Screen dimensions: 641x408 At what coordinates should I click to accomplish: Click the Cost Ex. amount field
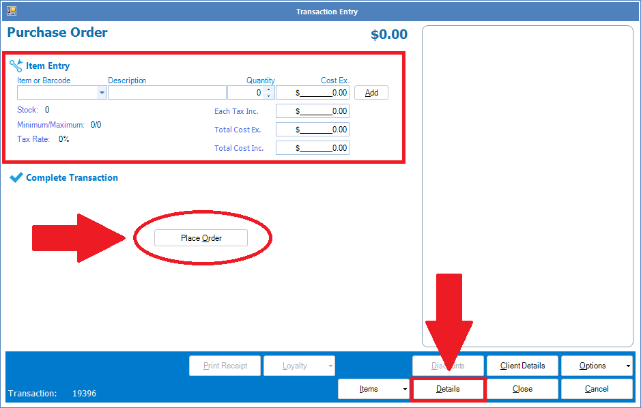tap(313, 93)
